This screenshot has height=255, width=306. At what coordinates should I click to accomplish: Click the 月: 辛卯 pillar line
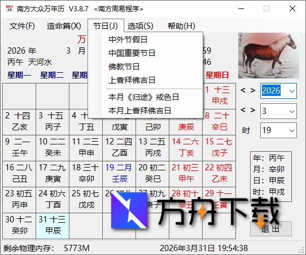(269, 169)
